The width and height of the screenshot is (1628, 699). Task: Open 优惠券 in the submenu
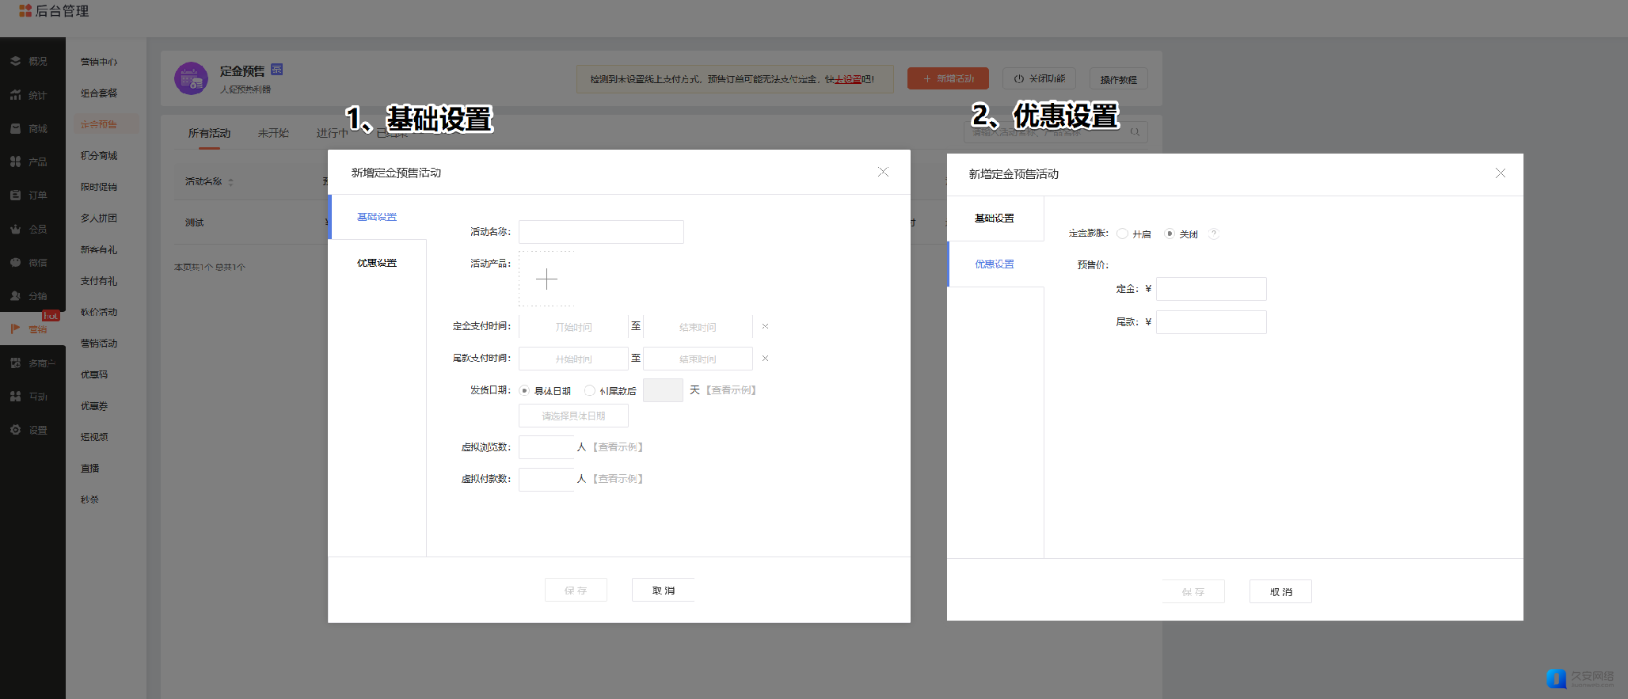(94, 406)
